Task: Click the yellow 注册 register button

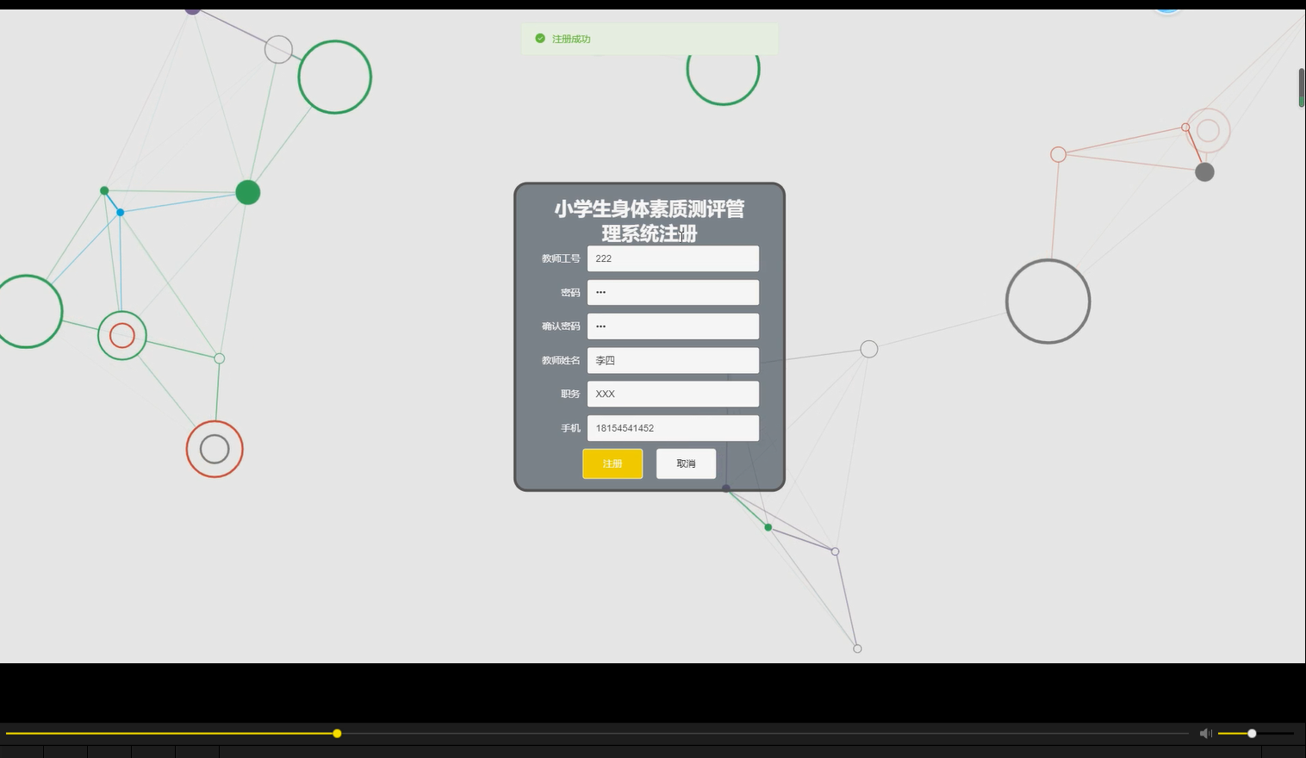Action: point(613,463)
